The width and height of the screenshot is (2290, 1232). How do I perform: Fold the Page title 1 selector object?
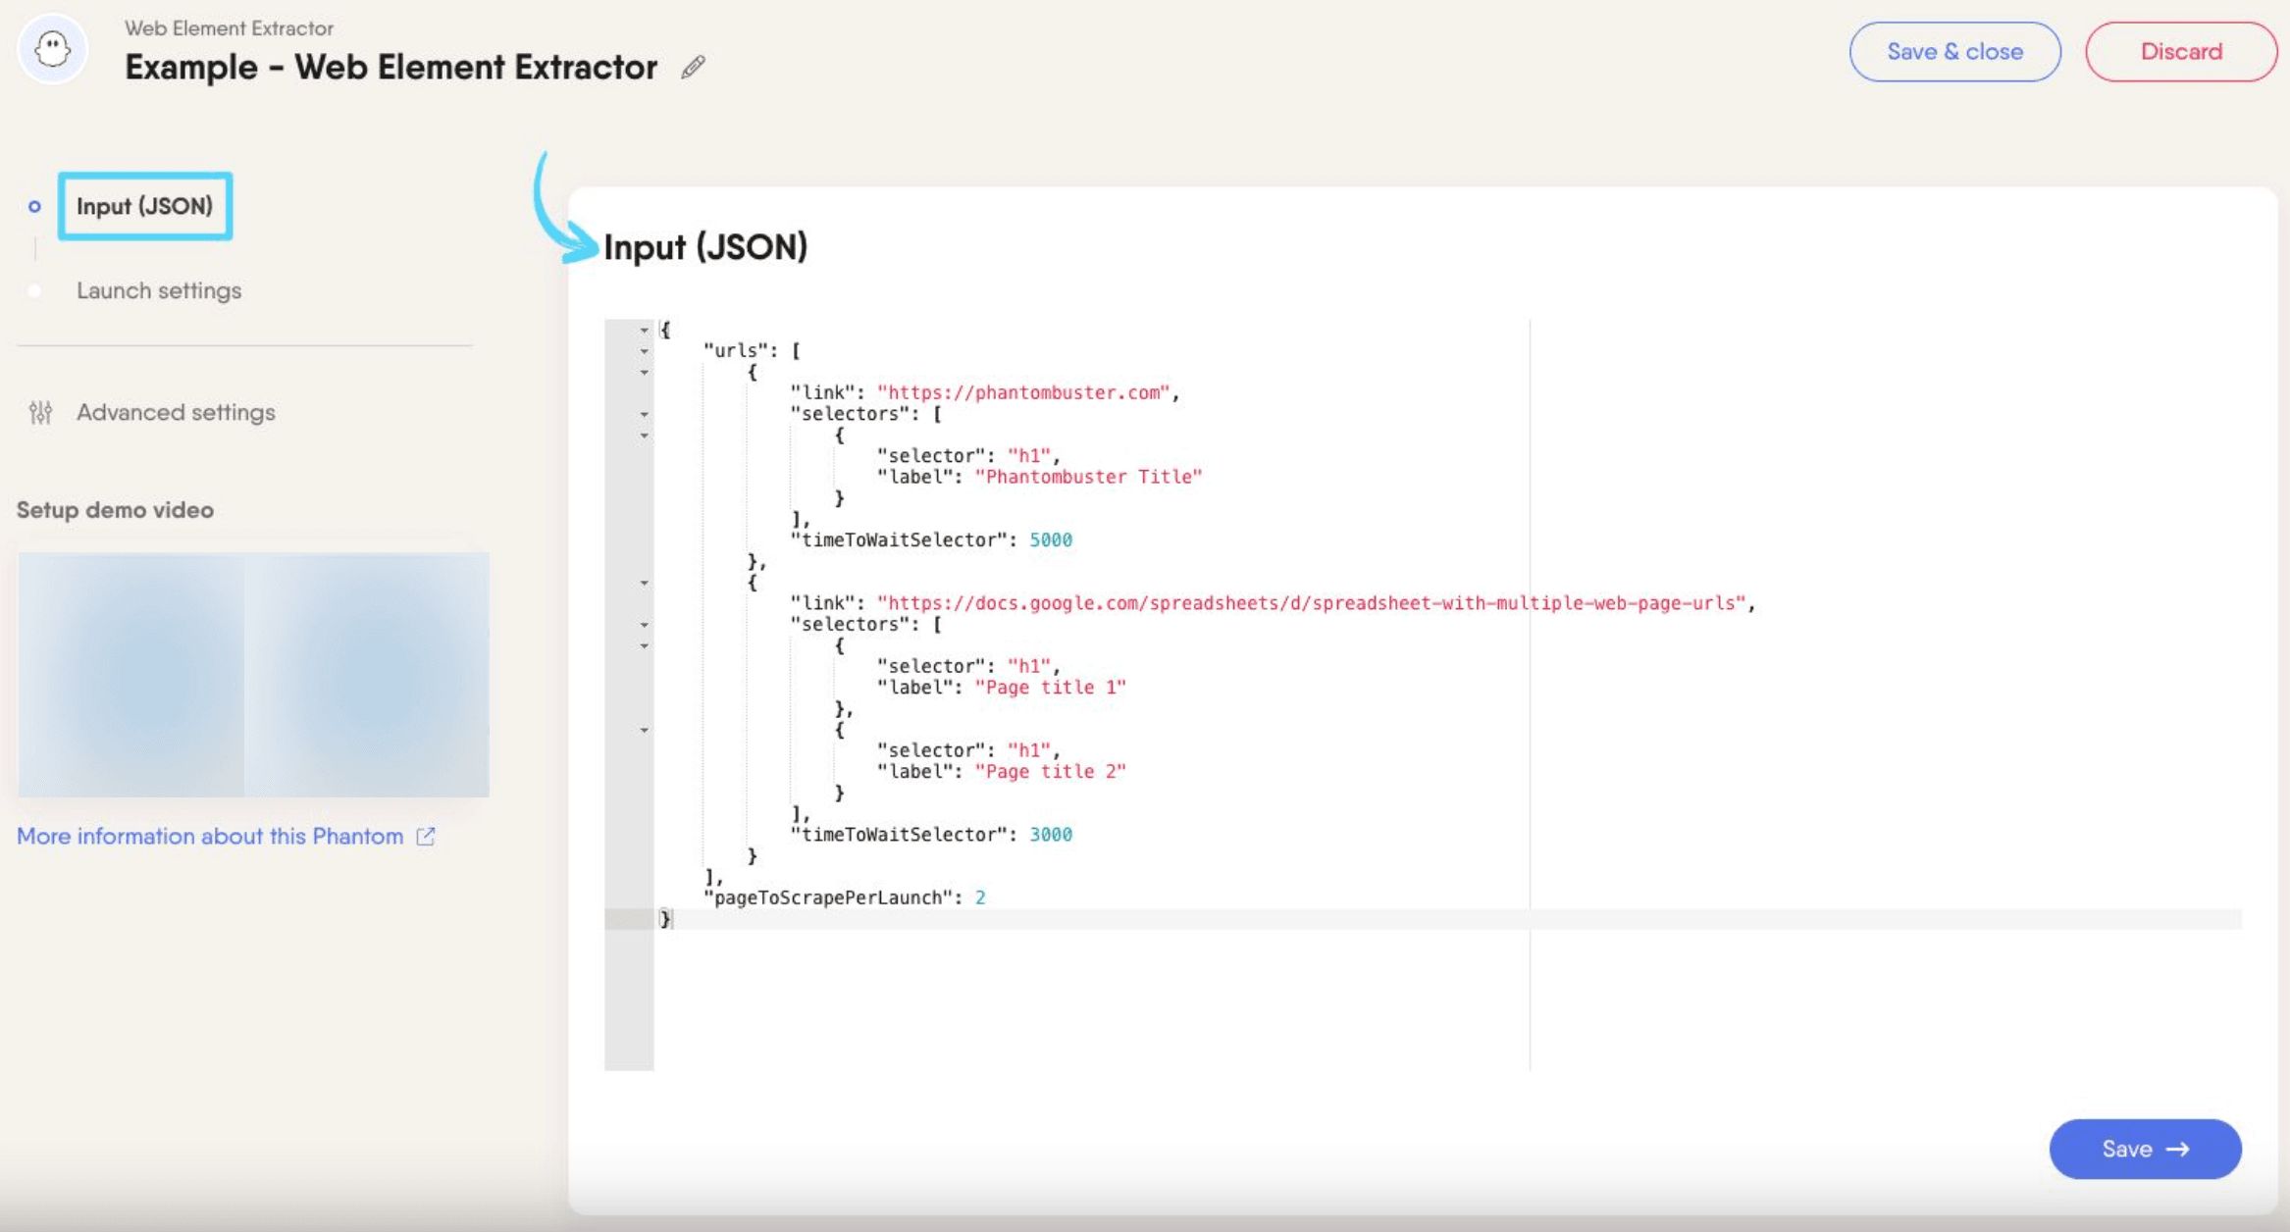click(644, 645)
